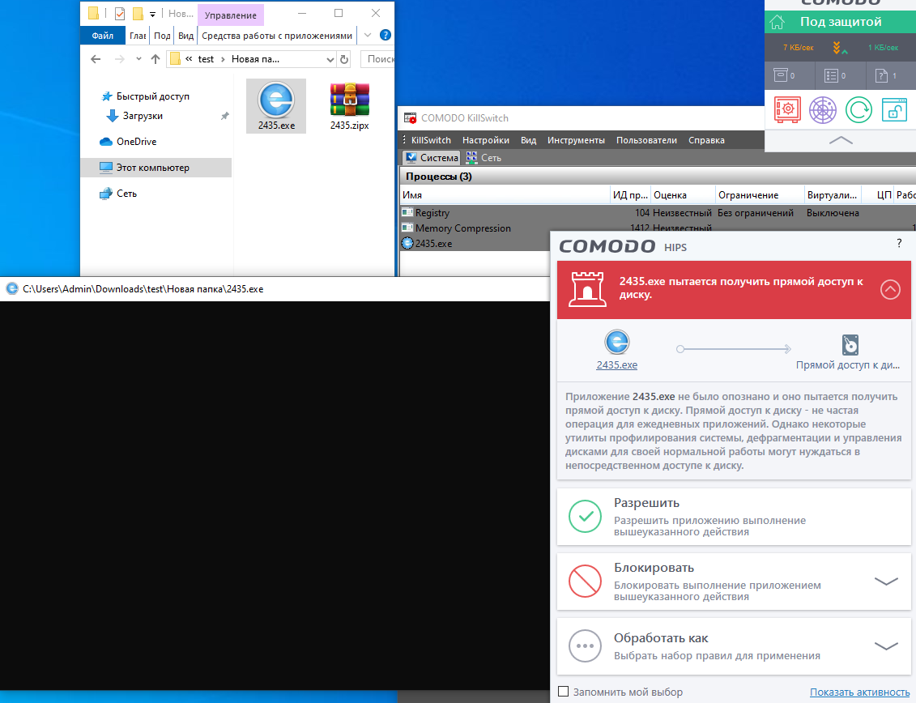Select the 2435.zipx archive file

point(349,106)
